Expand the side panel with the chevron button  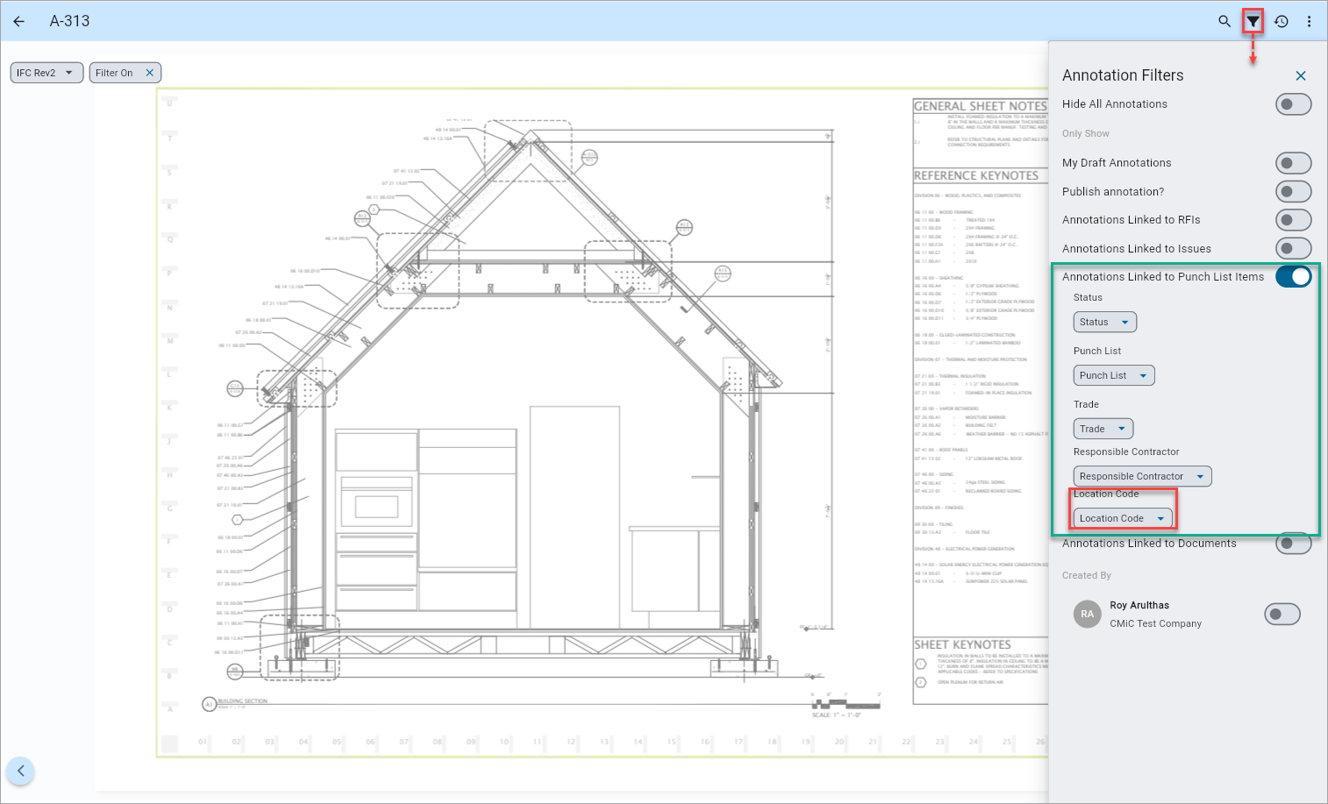click(20, 772)
